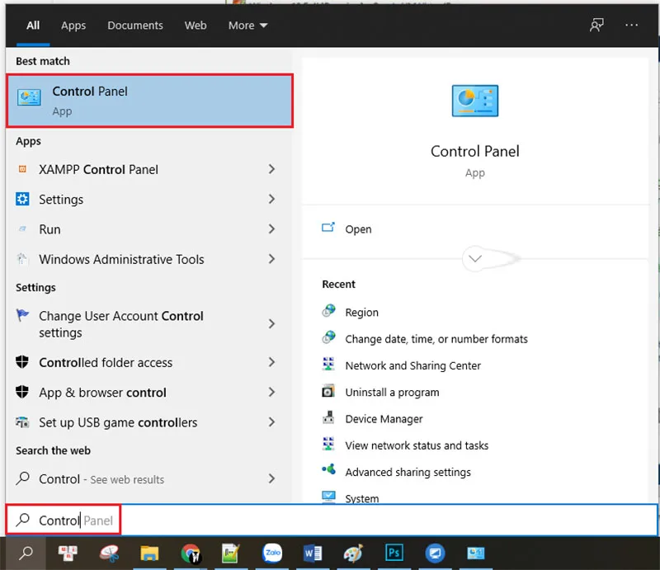Open Uninstall a program recent item
Image resolution: width=660 pixels, height=570 pixels.
[x=392, y=393]
